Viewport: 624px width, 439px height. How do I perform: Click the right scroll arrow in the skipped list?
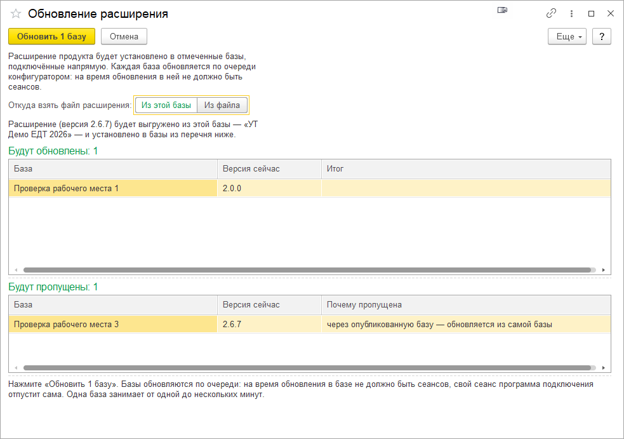pos(603,368)
